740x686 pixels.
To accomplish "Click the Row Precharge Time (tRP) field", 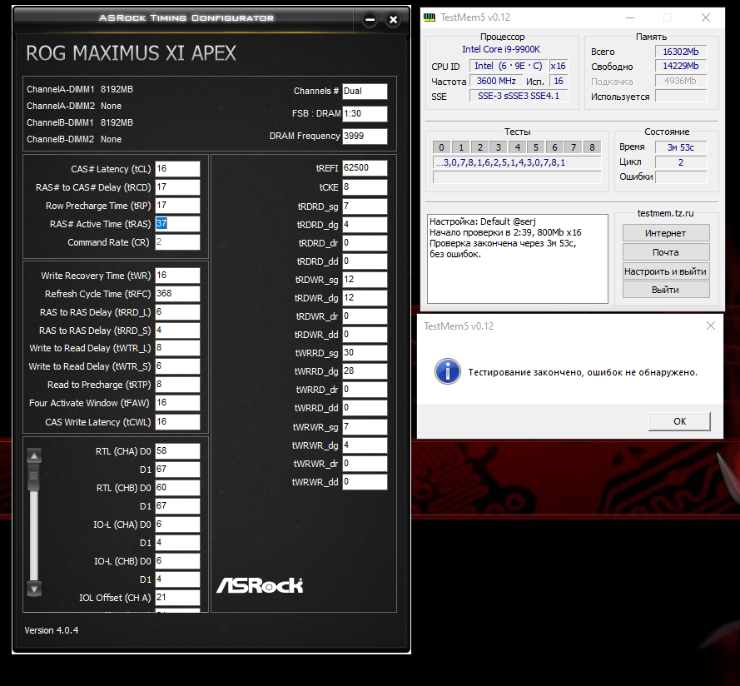I will pos(177,206).
